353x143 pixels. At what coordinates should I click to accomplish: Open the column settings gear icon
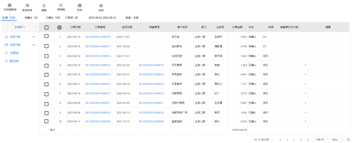click(x=59, y=27)
